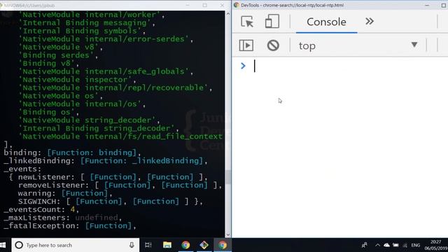The width and height of the screenshot is (448, 252).
Task: Open the first Chrome icon in the taskbar
Action: click(185, 245)
